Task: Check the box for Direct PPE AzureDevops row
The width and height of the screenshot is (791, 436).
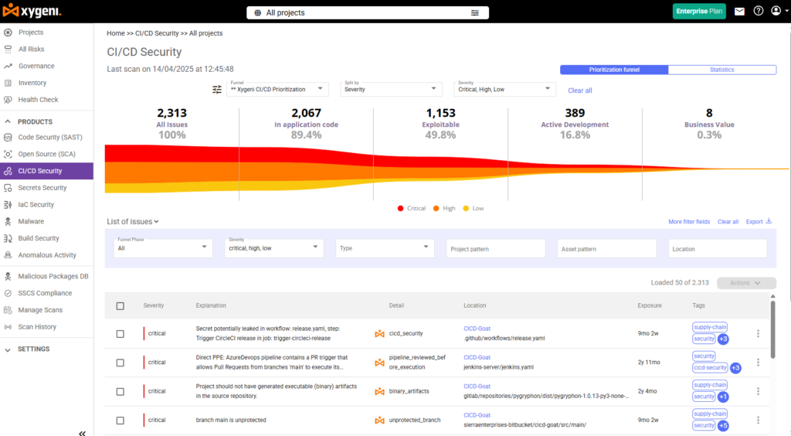Action: pos(120,363)
